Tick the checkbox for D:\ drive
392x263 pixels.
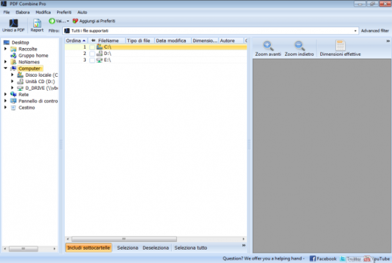(x=92, y=54)
